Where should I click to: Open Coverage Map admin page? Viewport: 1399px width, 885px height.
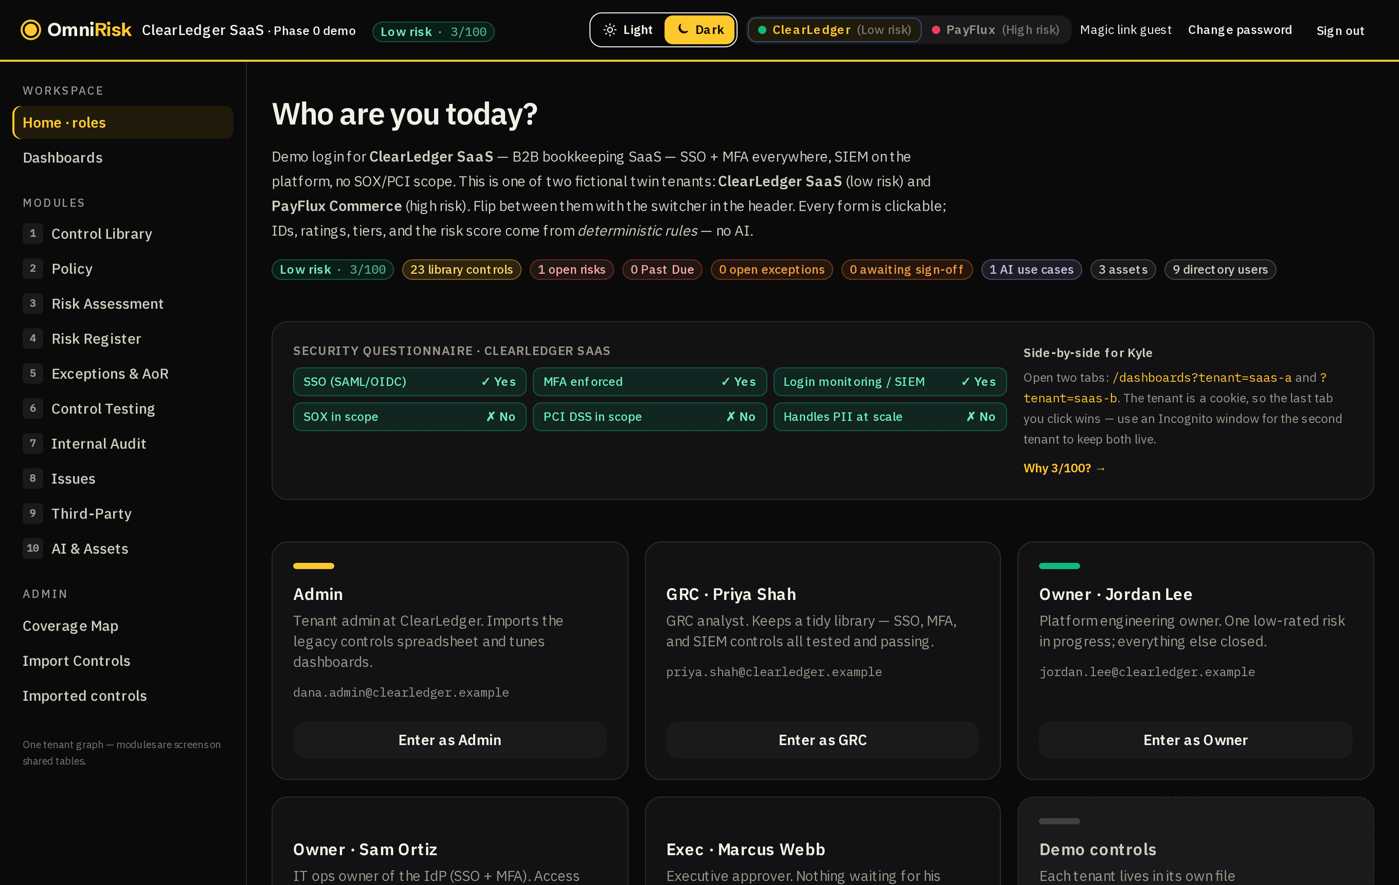pos(122,626)
